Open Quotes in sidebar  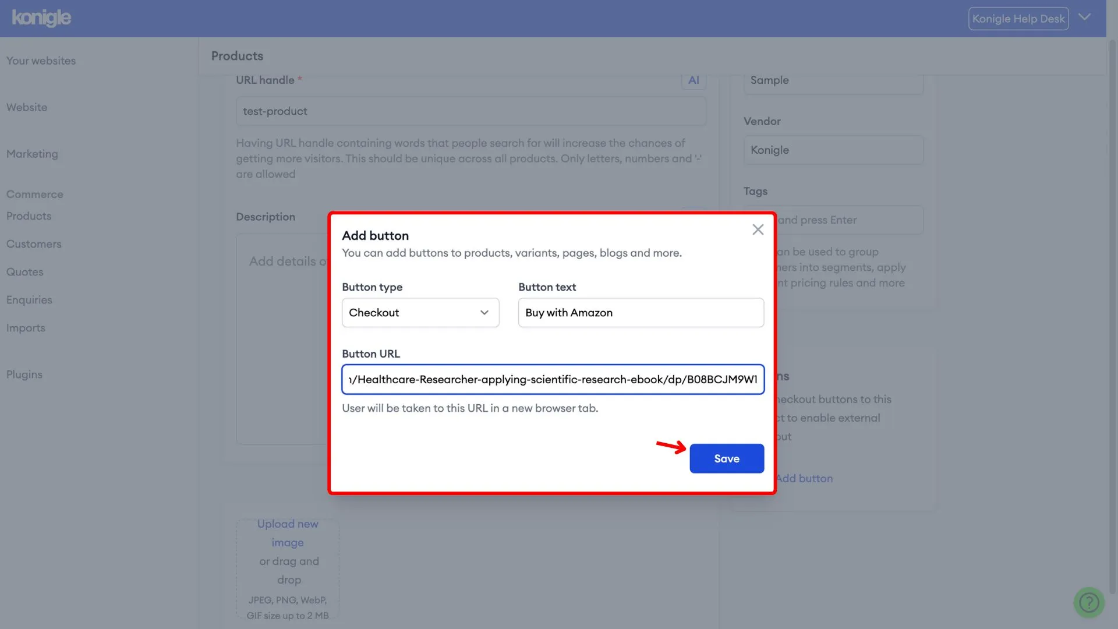(x=24, y=272)
